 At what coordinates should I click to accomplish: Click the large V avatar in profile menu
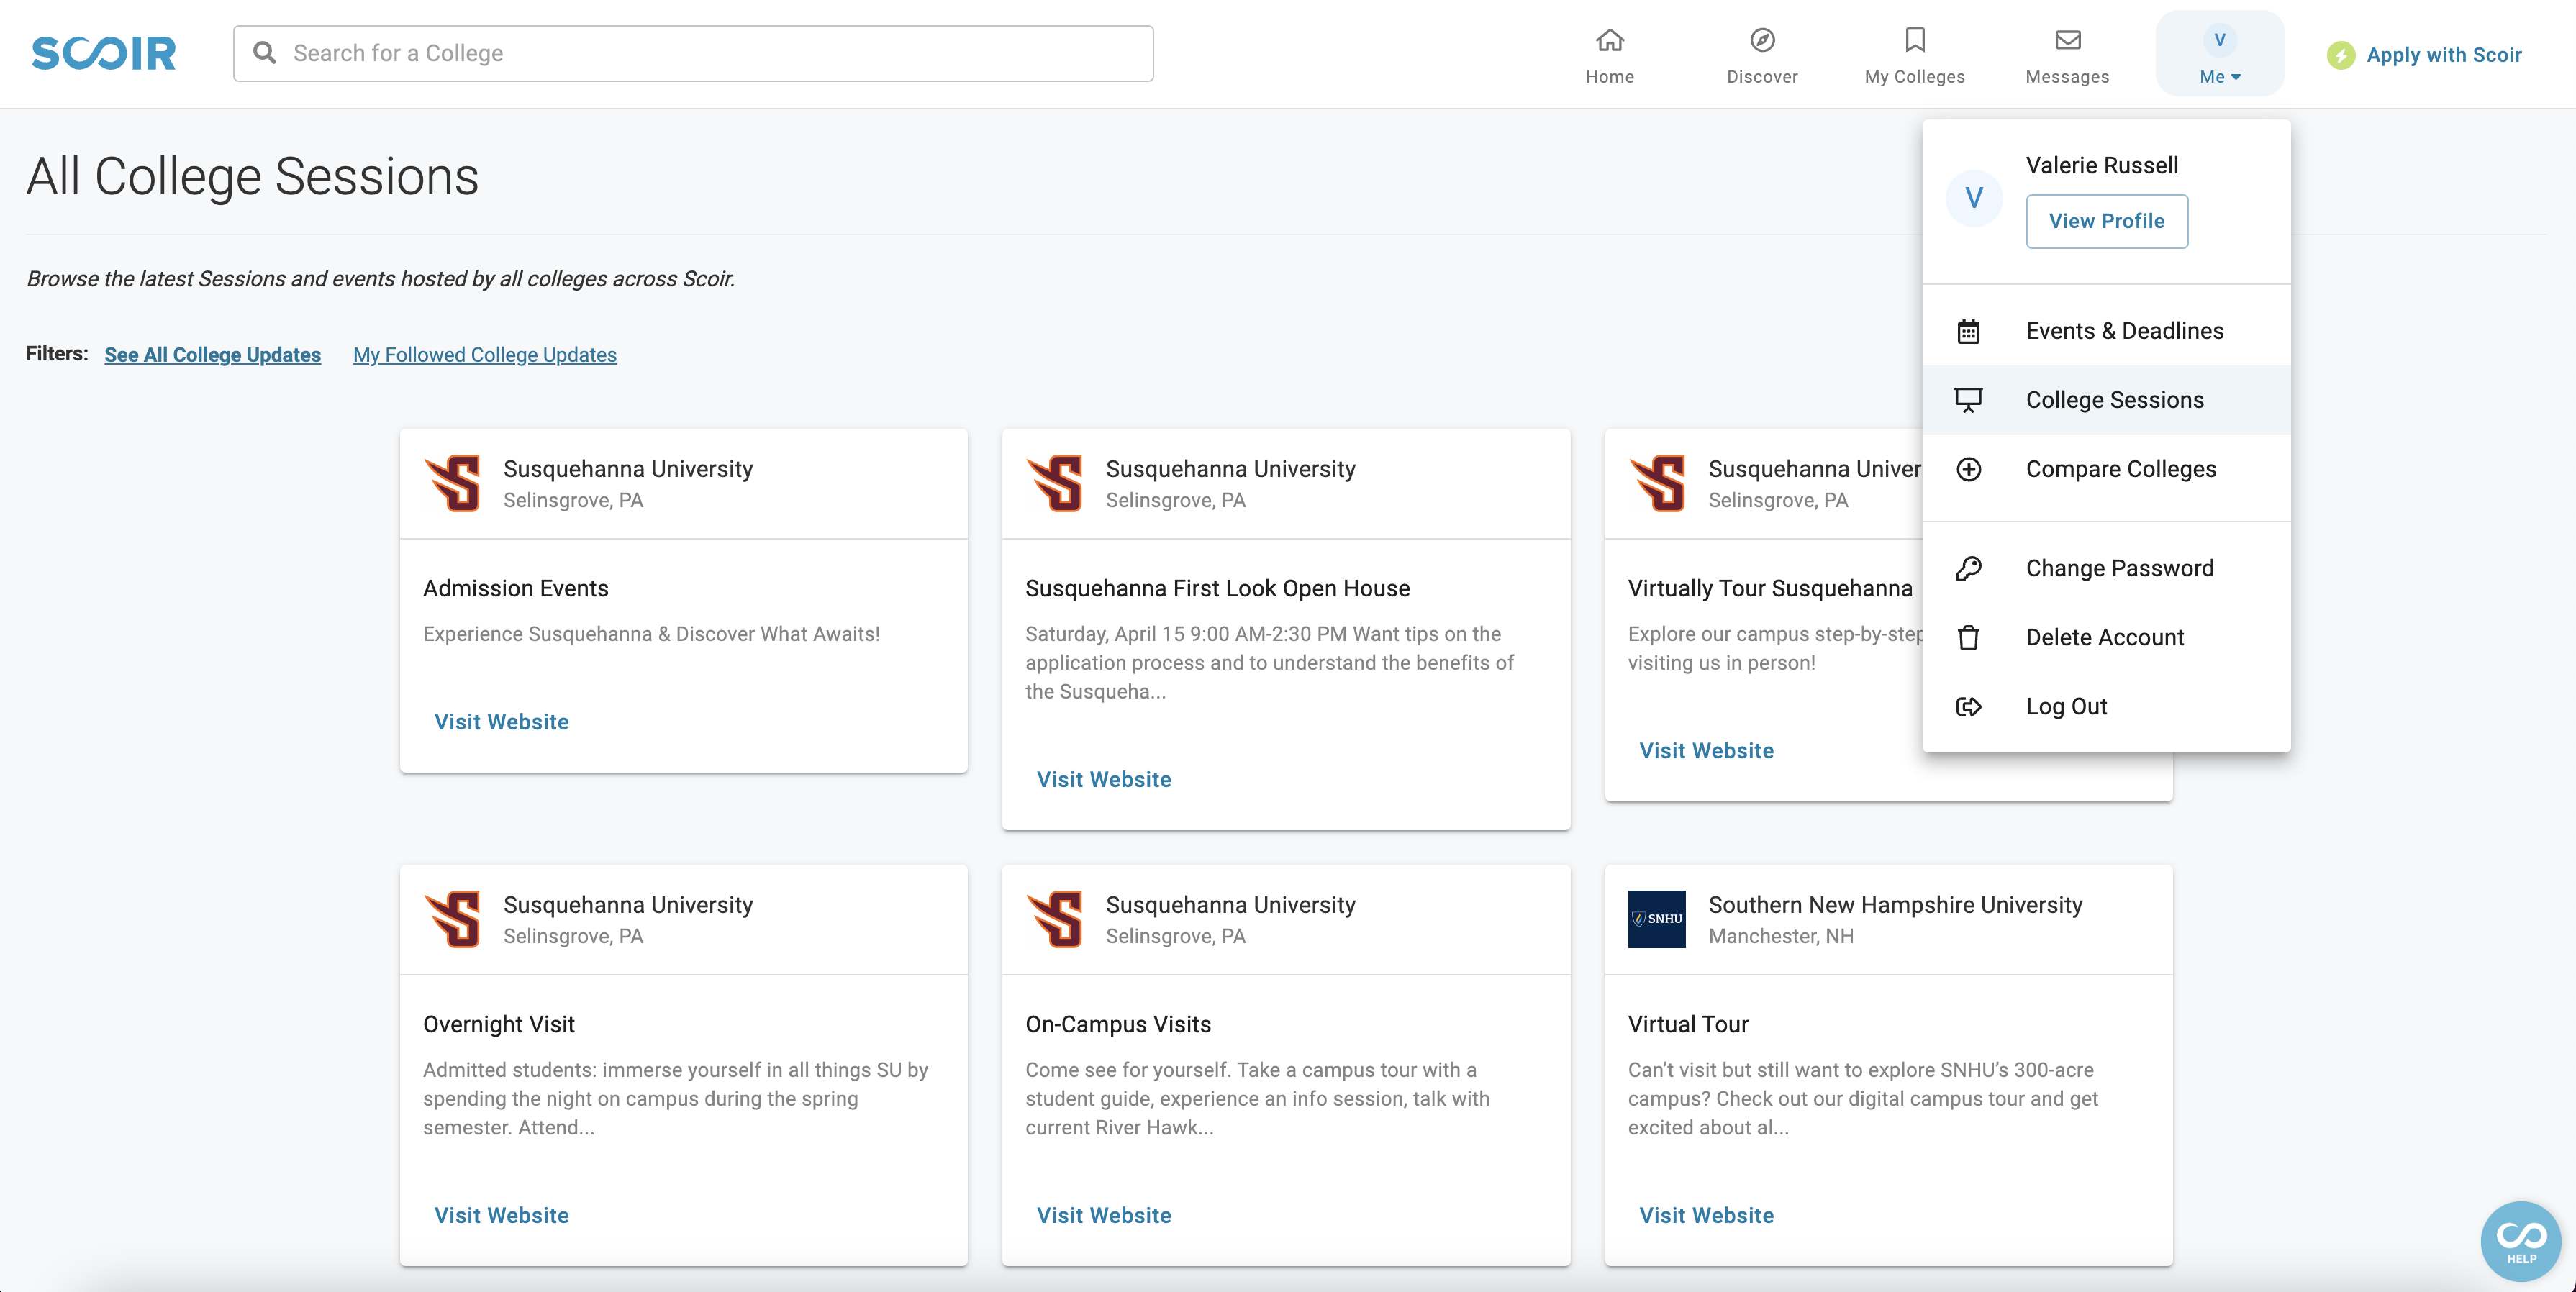click(1973, 198)
